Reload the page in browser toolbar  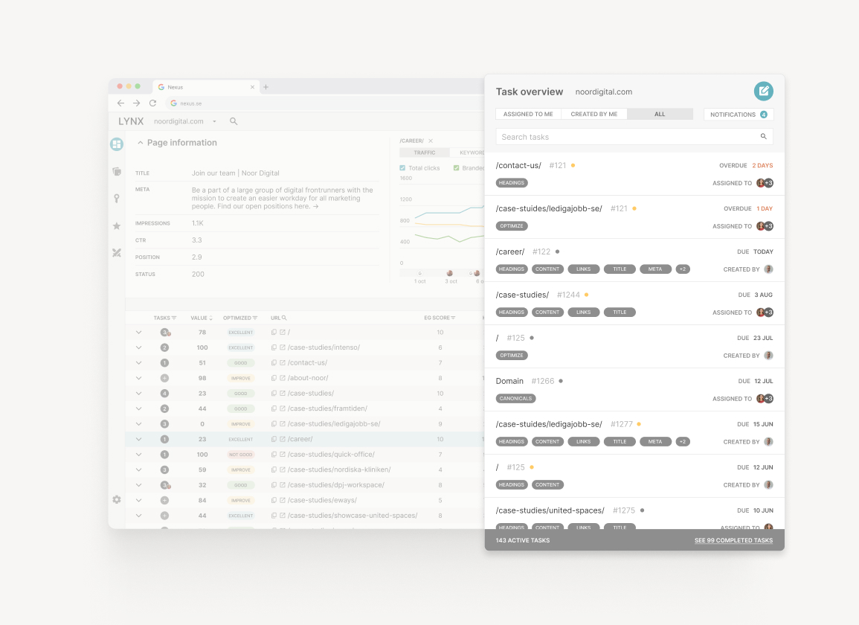153,103
